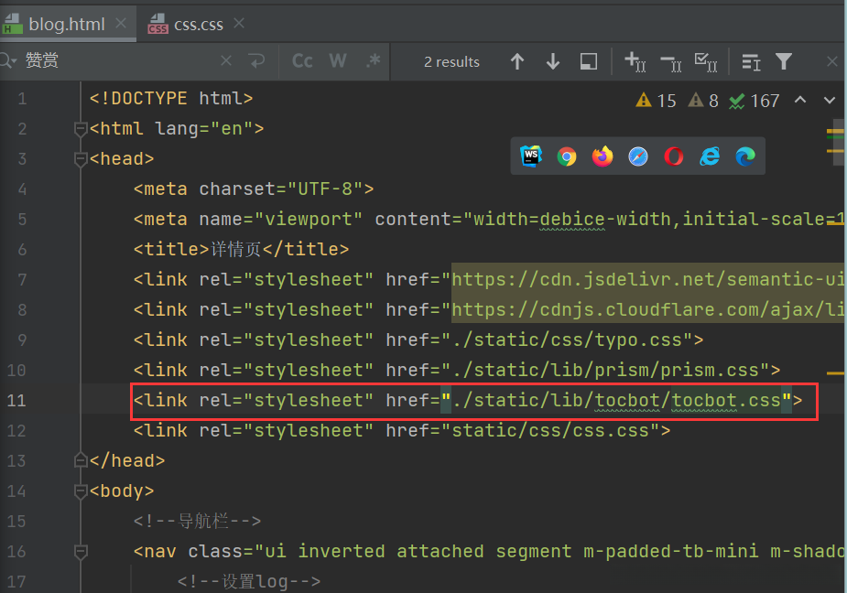Go to next search occurrence
Viewport: 847px width, 593px height.
[552, 61]
